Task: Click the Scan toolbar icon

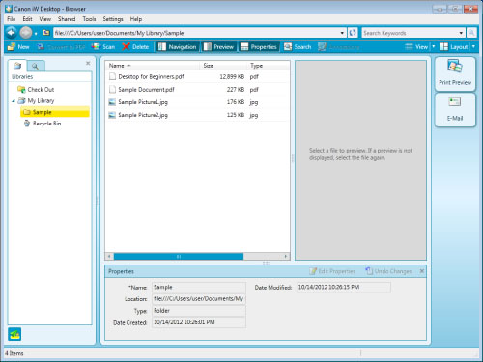Action: 96,47
